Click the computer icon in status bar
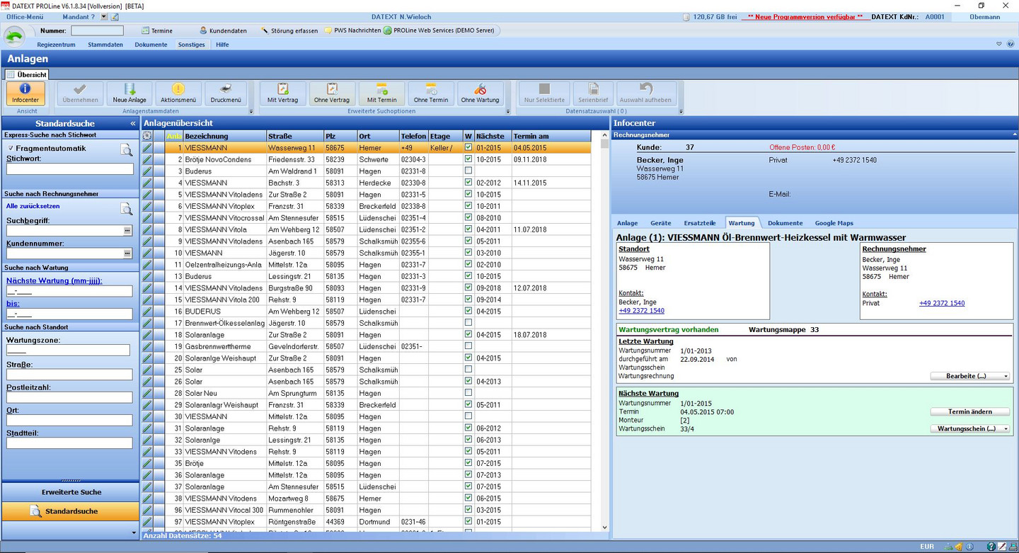Screen dimensions: 1019x553 (x=1013, y=547)
